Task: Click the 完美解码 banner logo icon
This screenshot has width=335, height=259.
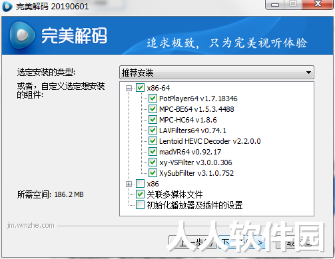Action: (22, 35)
